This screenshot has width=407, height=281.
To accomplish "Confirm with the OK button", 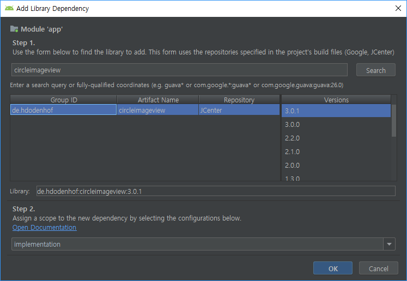I will (x=333, y=268).
